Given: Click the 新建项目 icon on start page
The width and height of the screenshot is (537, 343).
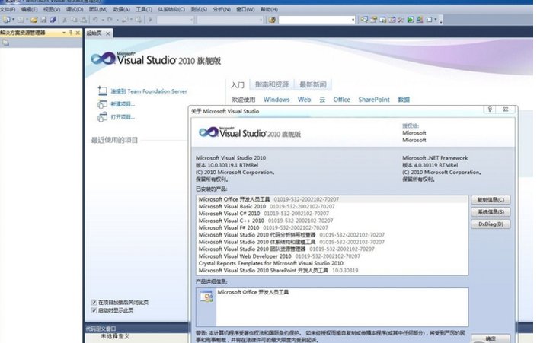Looking at the screenshot, I should 102,104.
